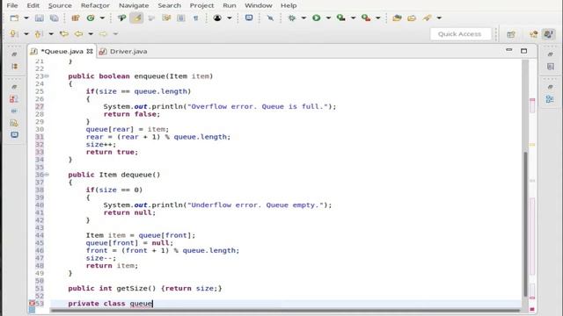The width and height of the screenshot is (563, 316).
Task: Click the Open Type folder icon
Action: (x=397, y=18)
